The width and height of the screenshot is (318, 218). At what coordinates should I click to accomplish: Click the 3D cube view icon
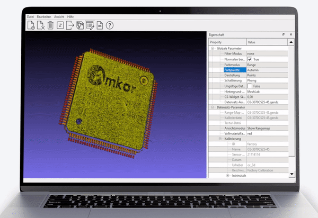click(x=80, y=25)
